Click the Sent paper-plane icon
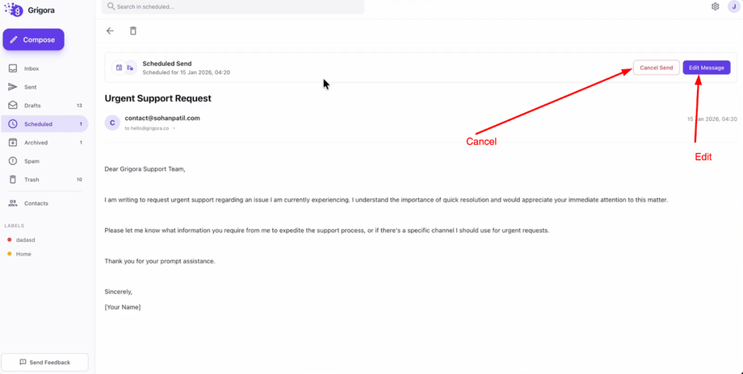This screenshot has height=374, width=743. point(13,87)
